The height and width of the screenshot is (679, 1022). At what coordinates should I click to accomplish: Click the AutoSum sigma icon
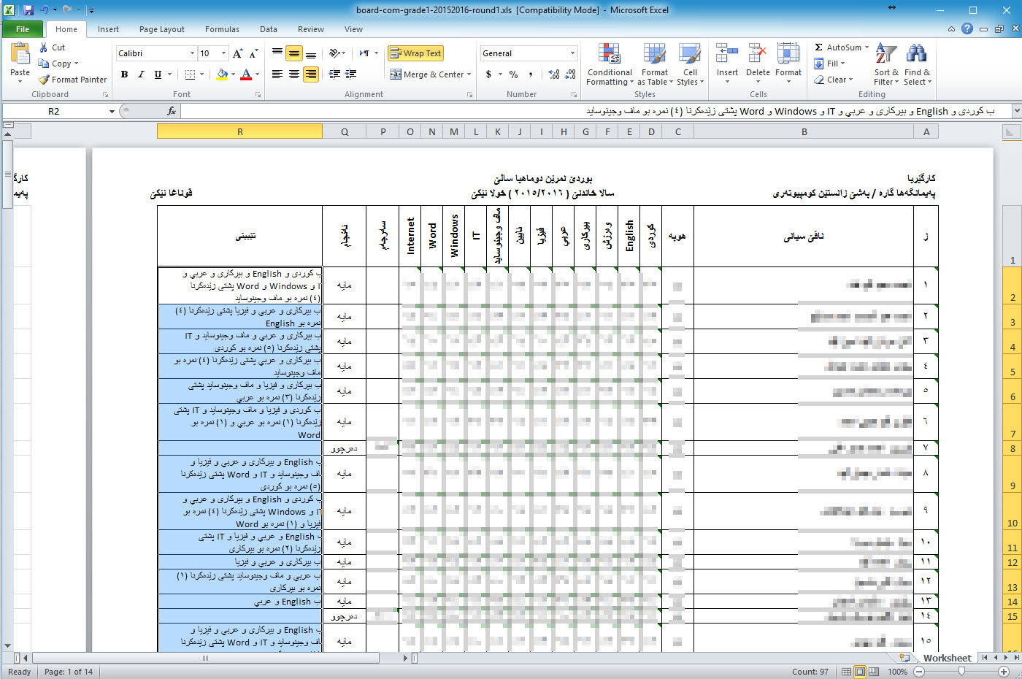tap(819, 47)
